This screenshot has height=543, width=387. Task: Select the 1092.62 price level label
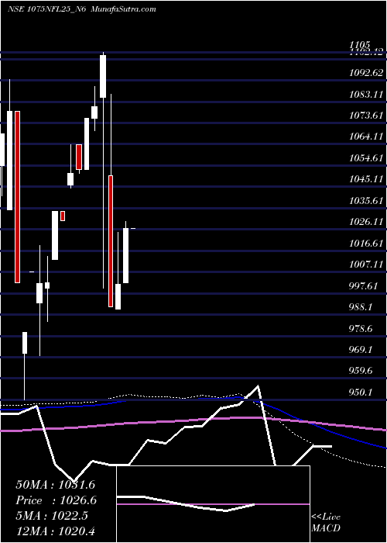point(366,73)
